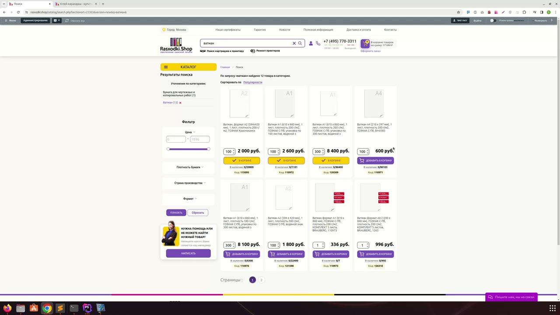Open the Files app in the dock

point(21,308)
